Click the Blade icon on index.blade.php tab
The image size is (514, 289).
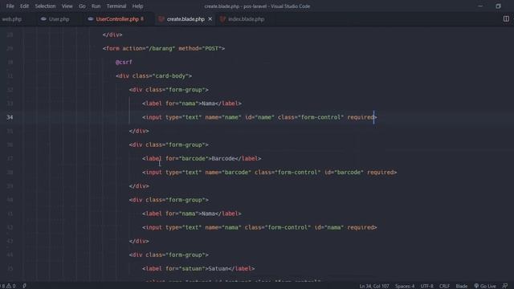click(x=222, y=19)
